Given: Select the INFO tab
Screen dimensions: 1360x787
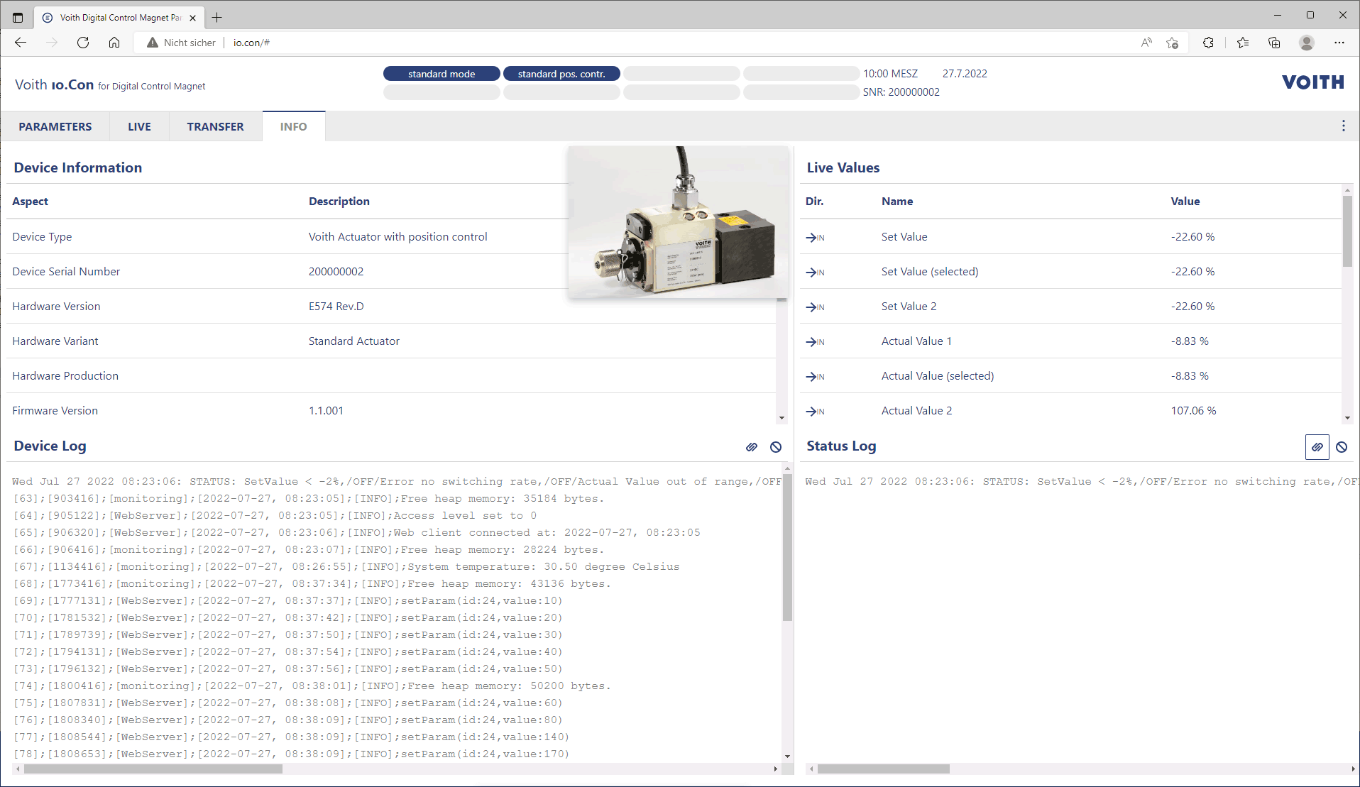Looking at the screenshot, I should coord(293,126).
